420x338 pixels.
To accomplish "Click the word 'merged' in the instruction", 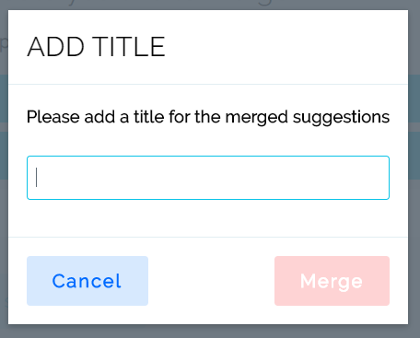I will 256,118.
